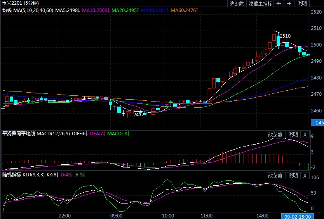Click the 均线 MA(5,10,20,40,60) label
This screenshot has height=219, width=324.
click(x=28, y=10)
